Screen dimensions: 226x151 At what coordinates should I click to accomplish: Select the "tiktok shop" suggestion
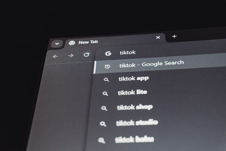pos(135,107)
